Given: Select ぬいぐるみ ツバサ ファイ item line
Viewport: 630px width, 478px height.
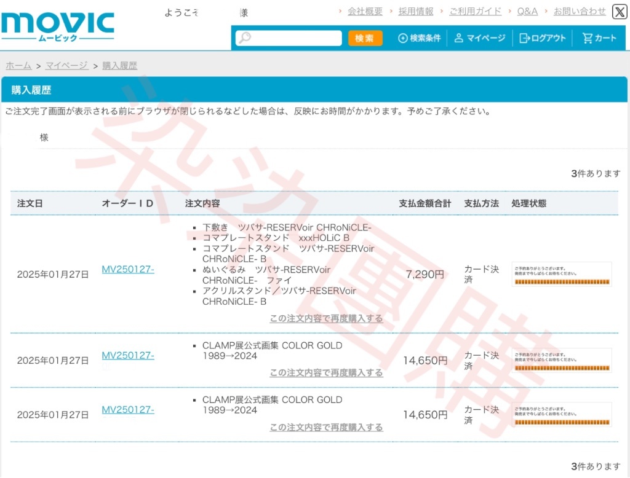Looking at the screenshot, I should 266,275.
